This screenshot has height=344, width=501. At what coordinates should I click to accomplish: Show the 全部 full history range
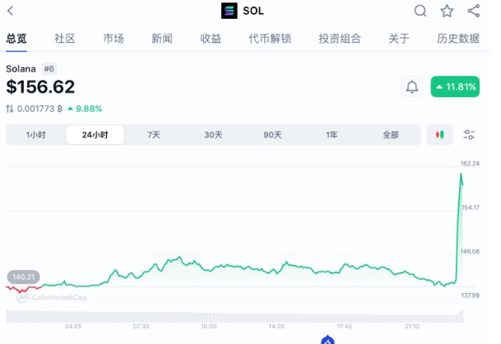[391, 135]
